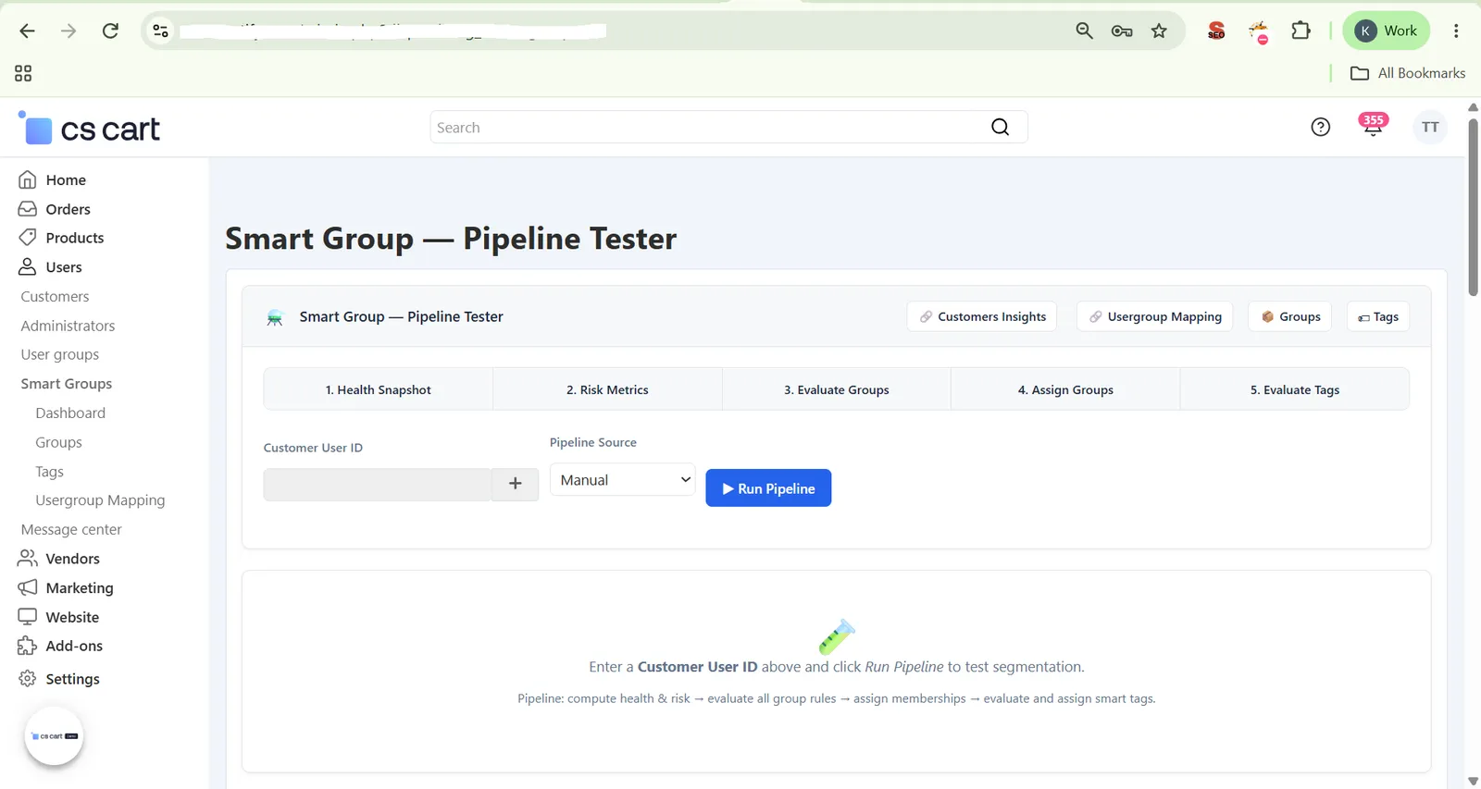Open the browser extensions puzzle icon
The image size is (1481, 789).
(1301, 31)
